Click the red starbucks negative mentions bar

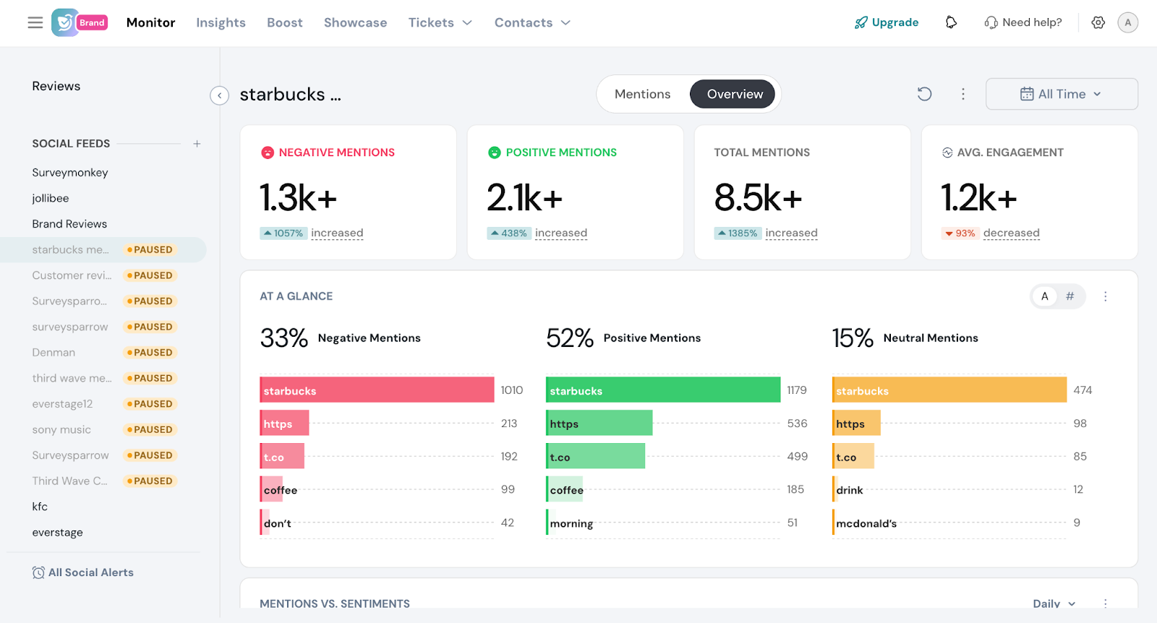click(x=376, y=390)
